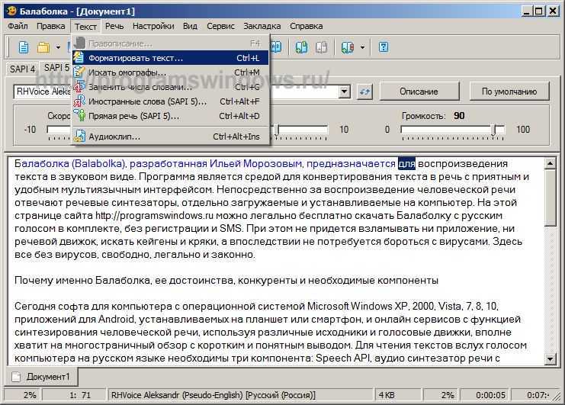Click the Громкость value 90 label
This screenshot has height=405, width=565.
coord(459,116)
